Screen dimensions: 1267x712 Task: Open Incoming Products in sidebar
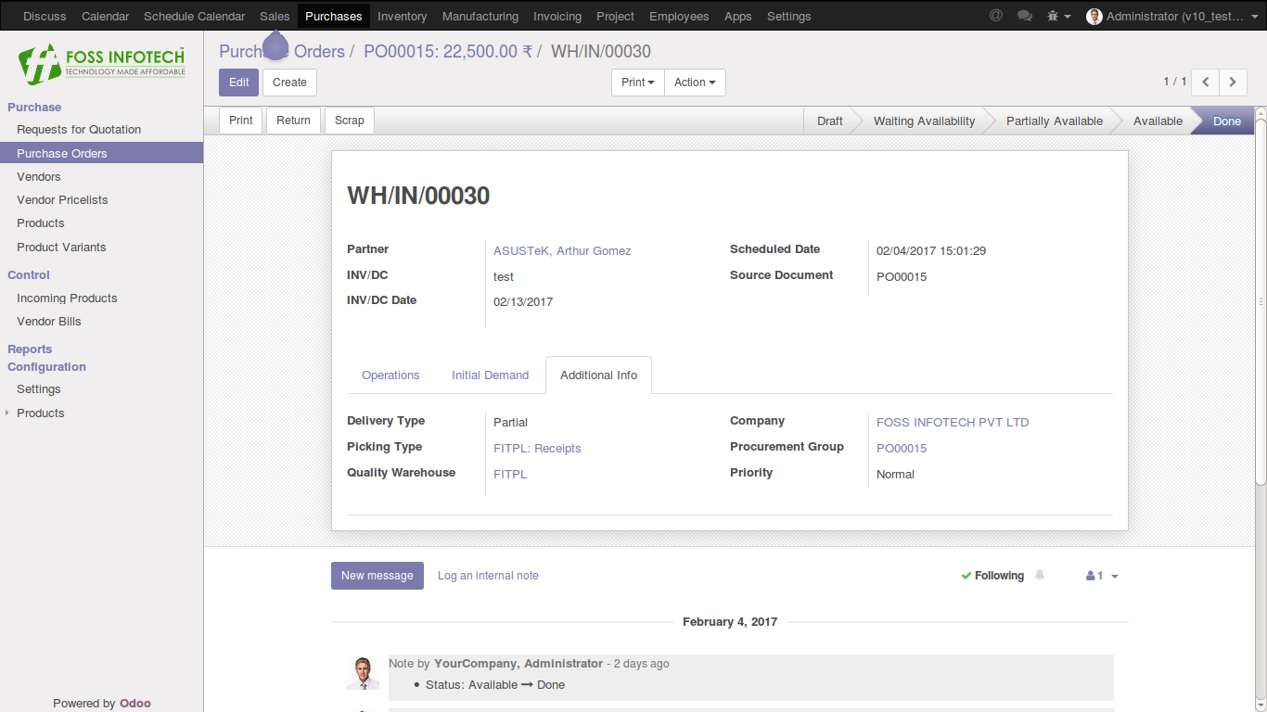[67, 299]
